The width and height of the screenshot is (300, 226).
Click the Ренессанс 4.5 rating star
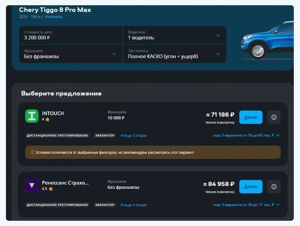coord(51,189)
